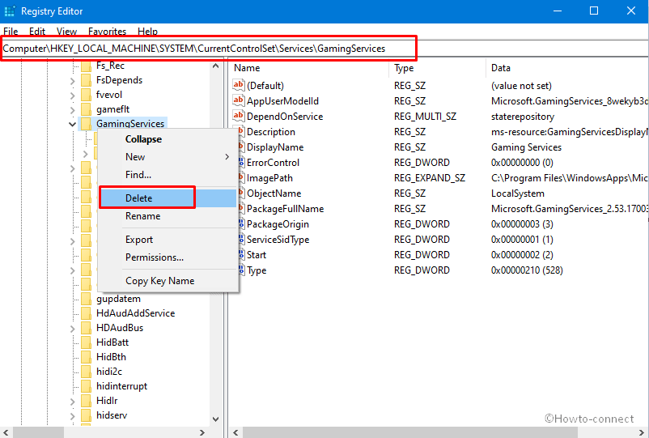The width and height of the screenshot is (649, 438).
Task: Select the Description value name
Action: pos(271,132)
